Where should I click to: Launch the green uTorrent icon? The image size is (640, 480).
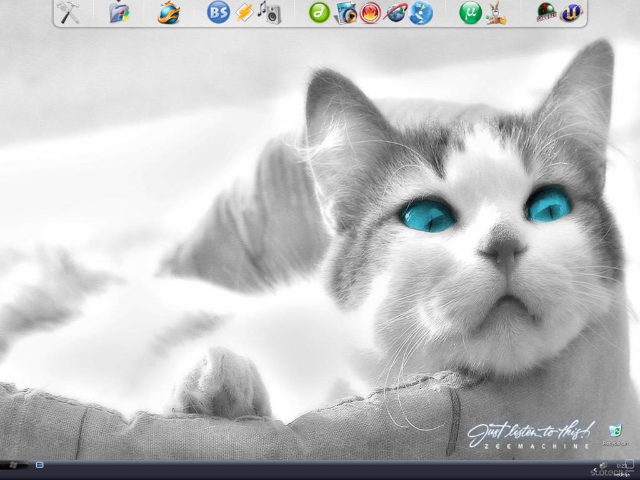click(x=470, y=12)
